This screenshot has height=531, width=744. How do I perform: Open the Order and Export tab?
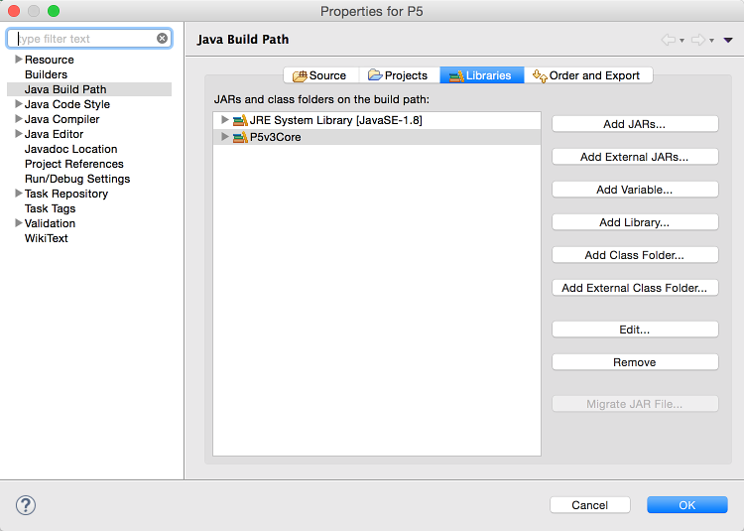587,75
